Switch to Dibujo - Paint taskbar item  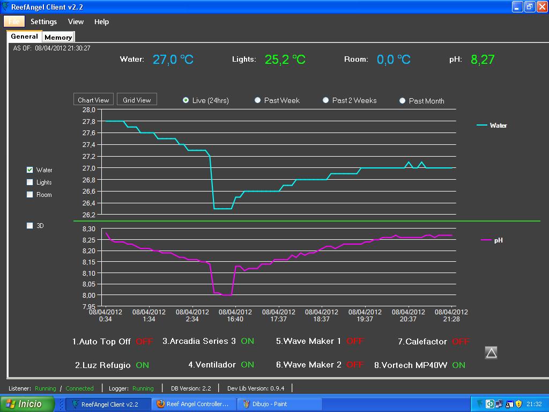280,404
